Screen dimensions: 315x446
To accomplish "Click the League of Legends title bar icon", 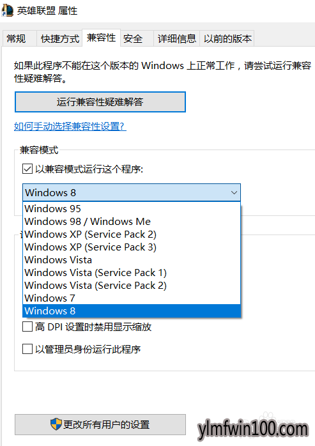I will point(8,10).
